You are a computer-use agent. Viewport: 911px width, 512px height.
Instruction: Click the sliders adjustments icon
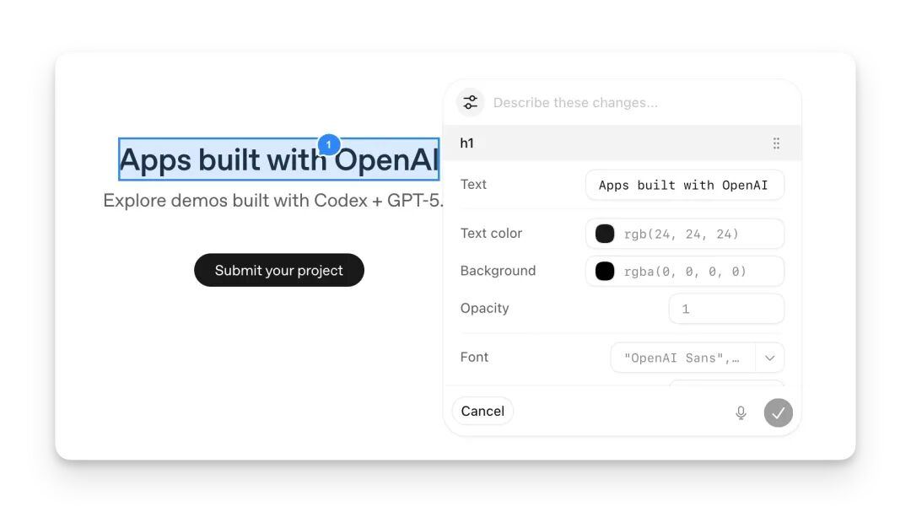(x=470, y=102)
